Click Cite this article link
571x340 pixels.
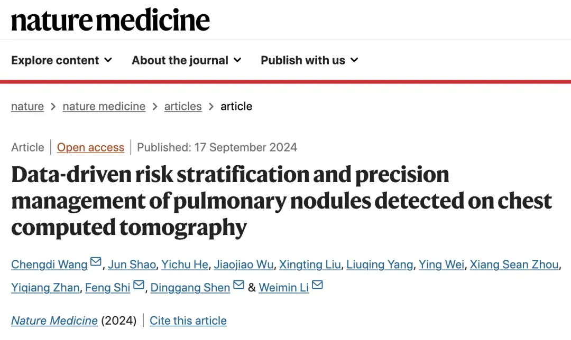point(188,320)
